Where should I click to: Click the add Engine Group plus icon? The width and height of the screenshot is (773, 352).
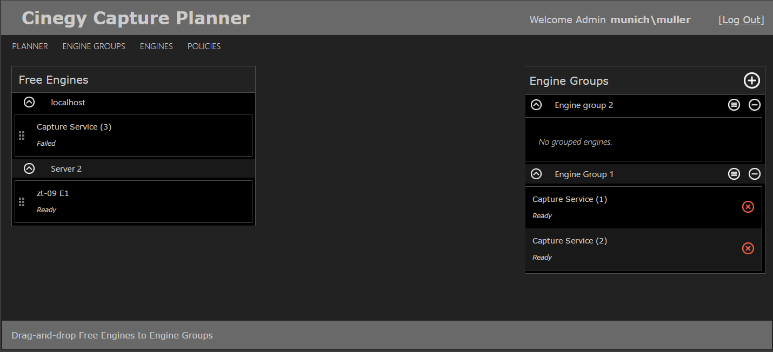[752, 80]
